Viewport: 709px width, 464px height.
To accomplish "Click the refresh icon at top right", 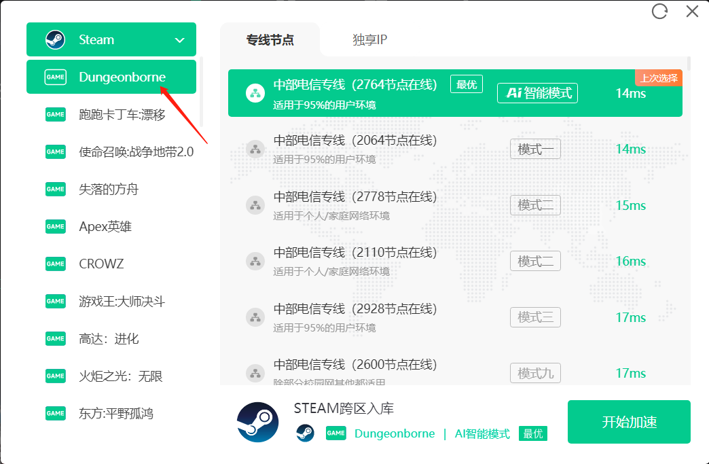I will (659, 11).
